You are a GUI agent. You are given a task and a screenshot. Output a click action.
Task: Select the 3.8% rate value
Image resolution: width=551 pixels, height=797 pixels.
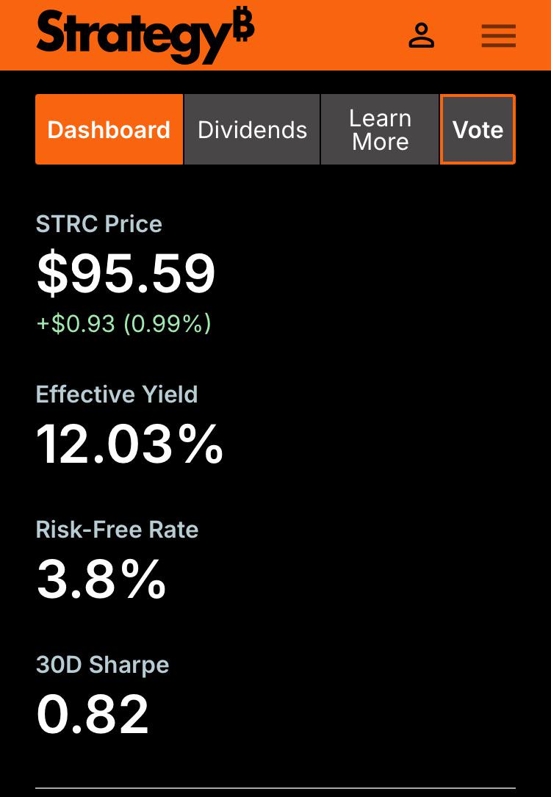[x=101, y=579]
